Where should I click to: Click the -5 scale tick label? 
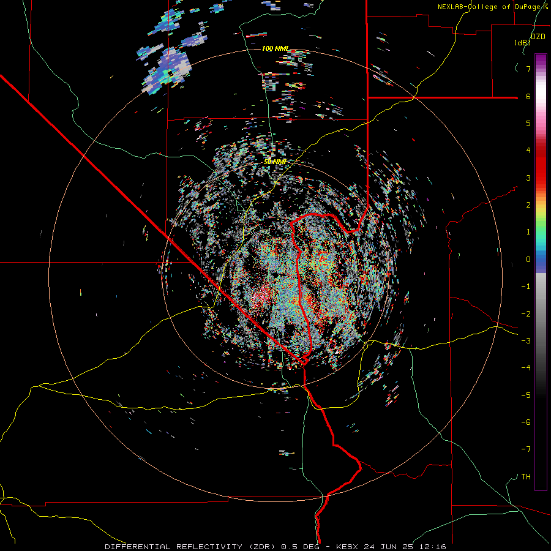click(x=526, y=395)
